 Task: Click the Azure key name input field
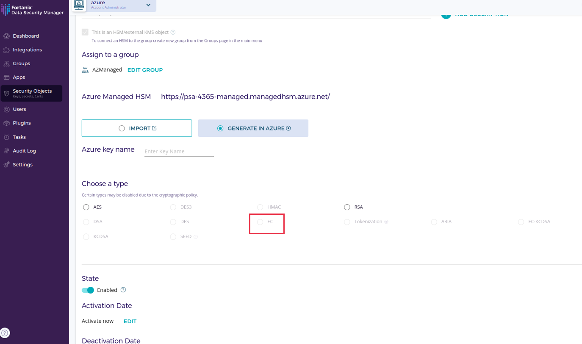click(x=179, y=151)
